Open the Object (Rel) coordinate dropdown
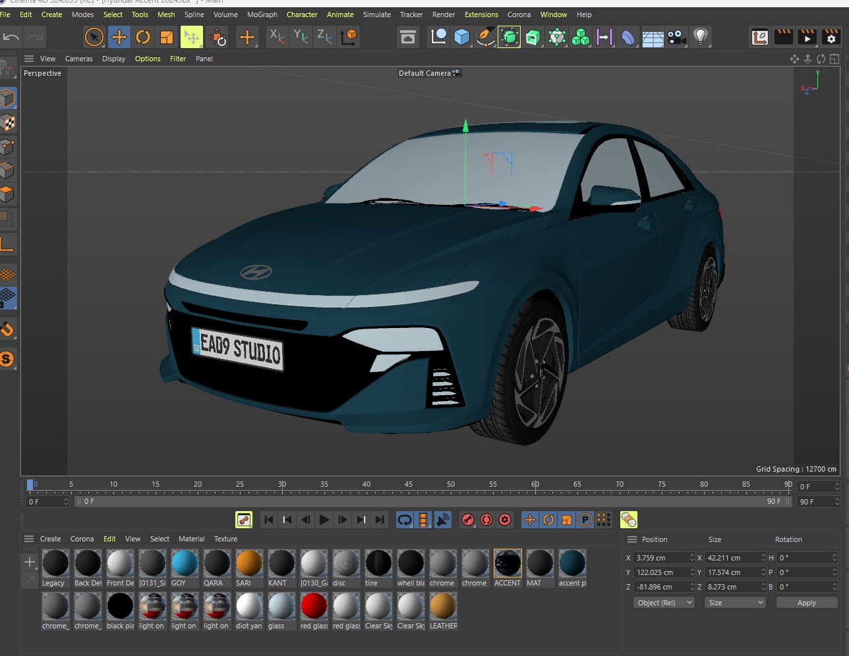The image size is (849, 656). click(664, 603)
